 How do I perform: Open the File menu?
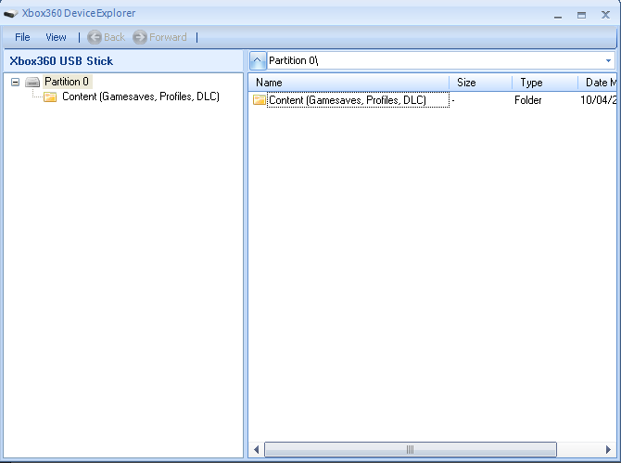pyautogui.click(x=22, y=37)
